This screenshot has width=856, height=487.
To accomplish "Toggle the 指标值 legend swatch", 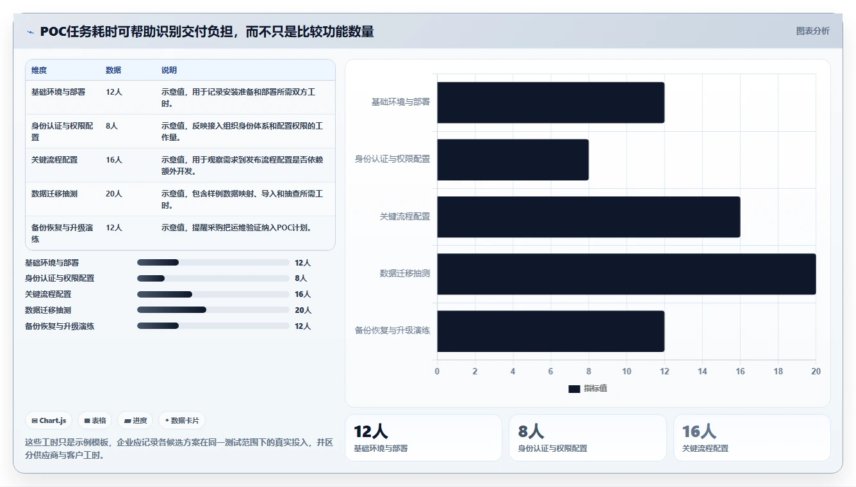I will 574,388.
